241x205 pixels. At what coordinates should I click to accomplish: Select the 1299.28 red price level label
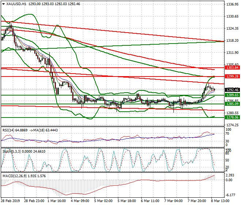click(232, 76)
